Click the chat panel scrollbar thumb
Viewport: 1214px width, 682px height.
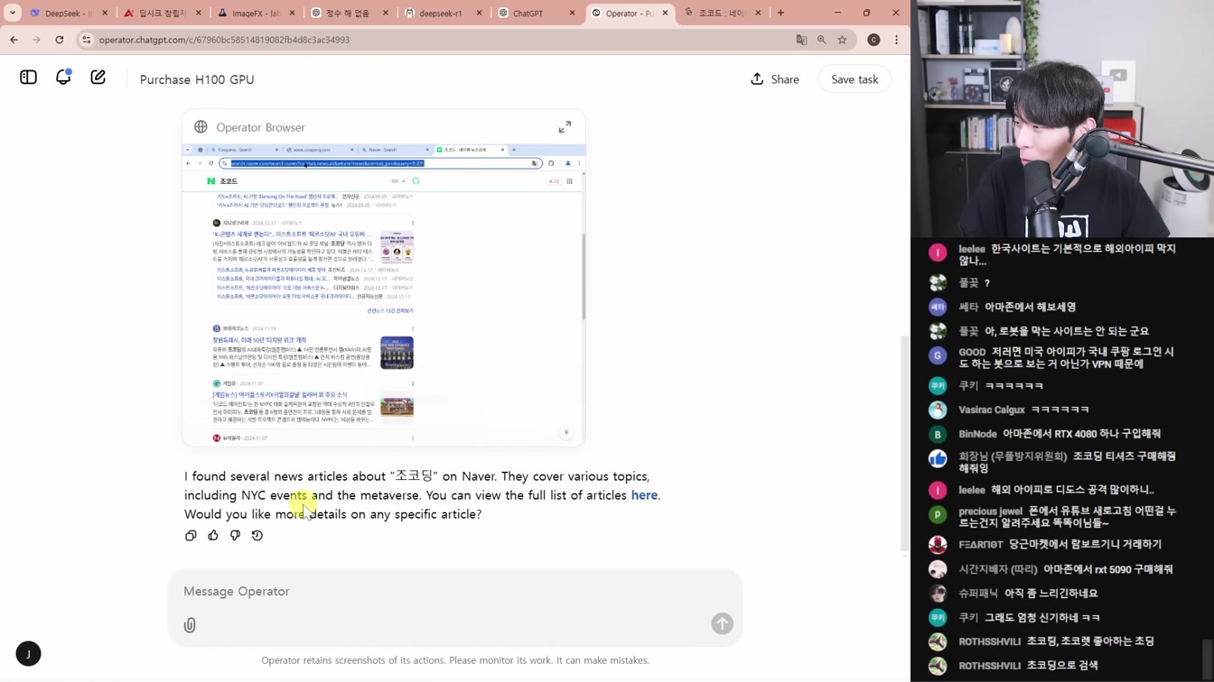[1208, 659]
